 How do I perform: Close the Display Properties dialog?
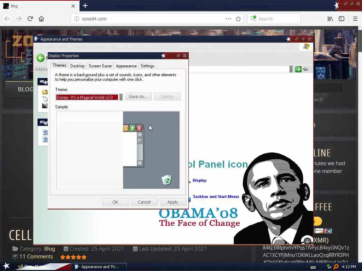[x=185, y=55]
